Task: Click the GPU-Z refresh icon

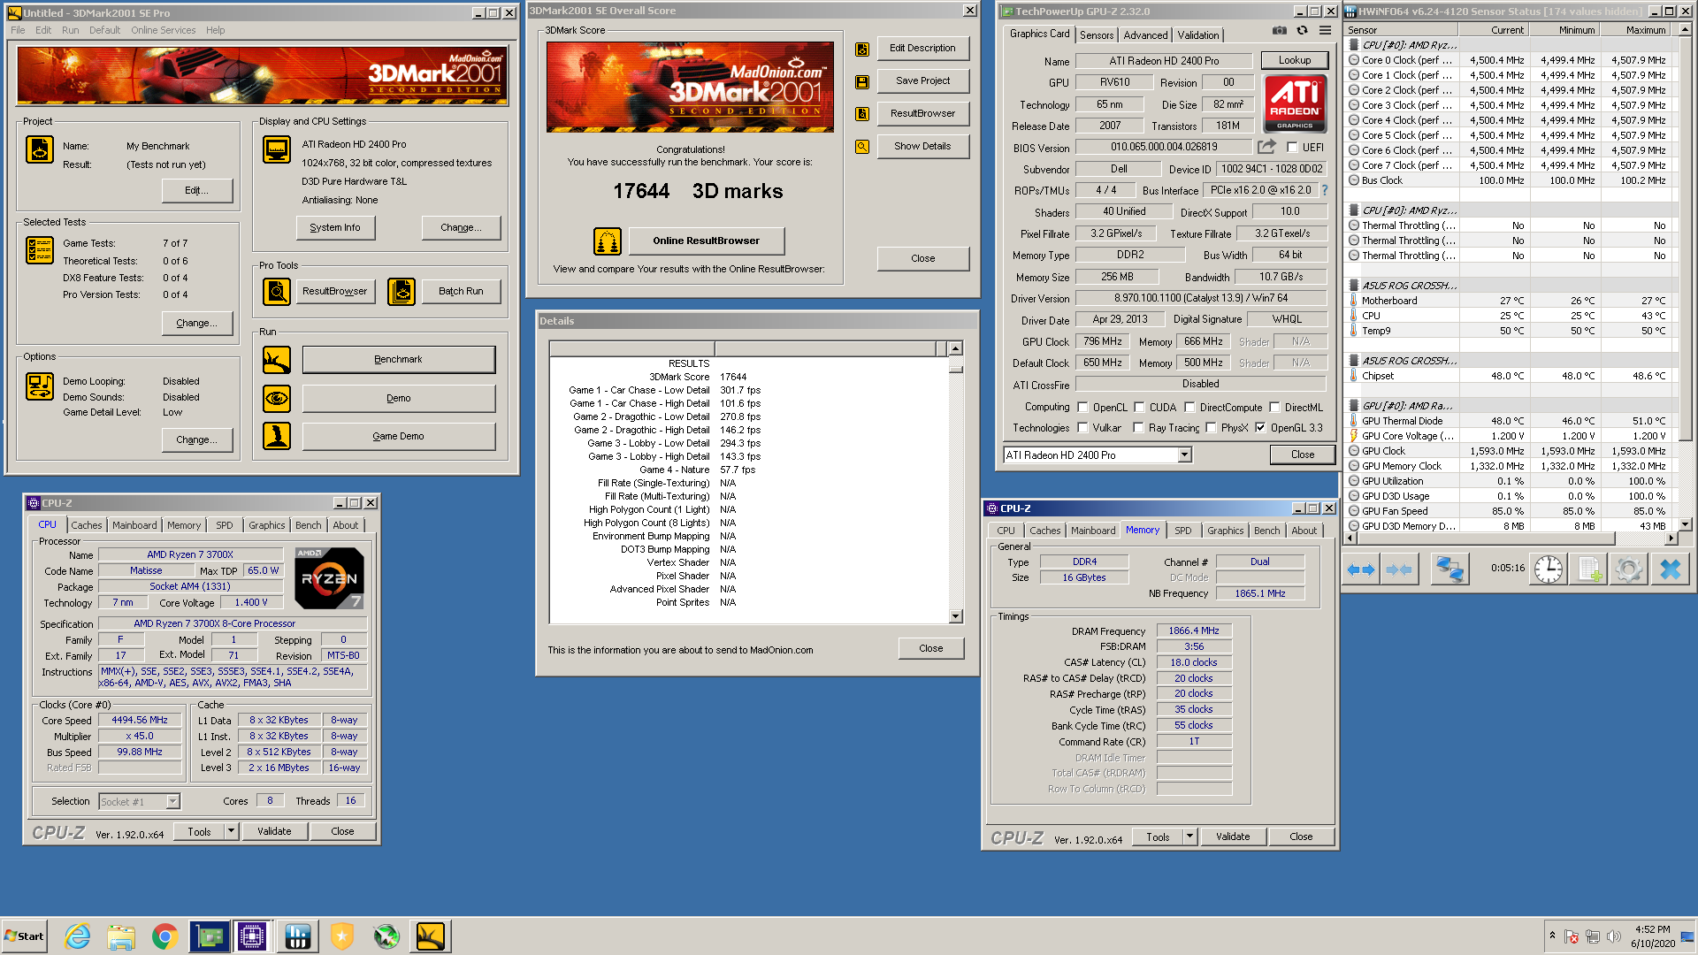Action: click(1302, 30)
